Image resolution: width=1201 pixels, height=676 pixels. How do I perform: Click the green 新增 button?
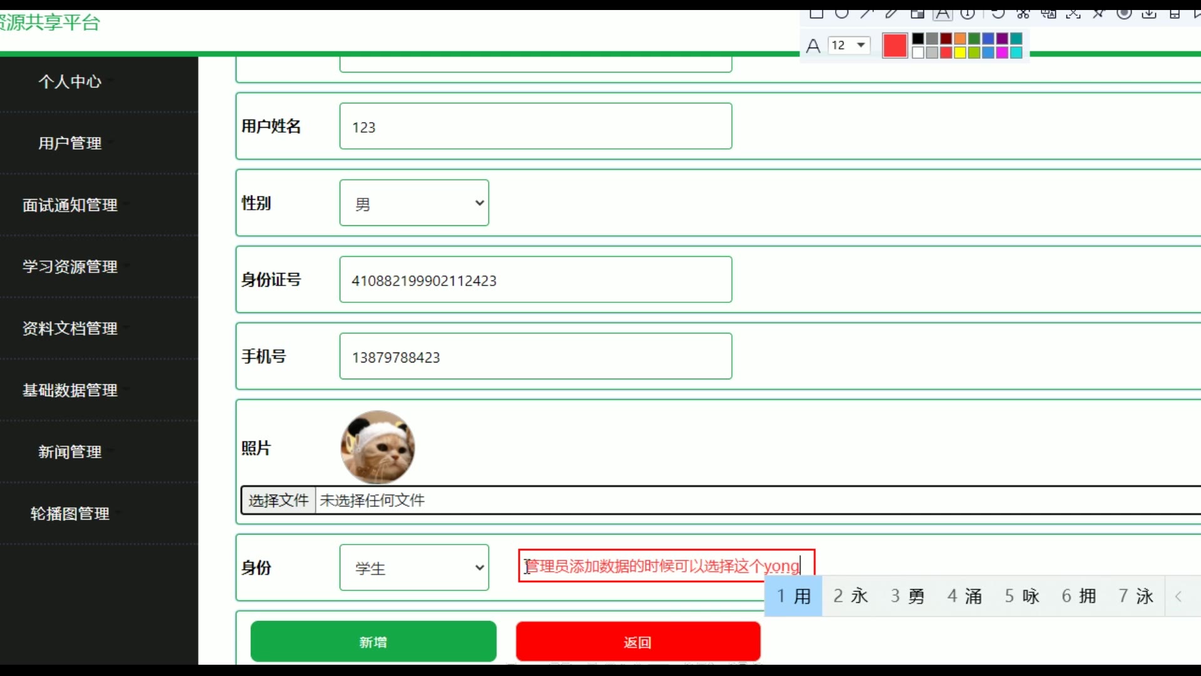pyautogui.click(x=373, y=642)
